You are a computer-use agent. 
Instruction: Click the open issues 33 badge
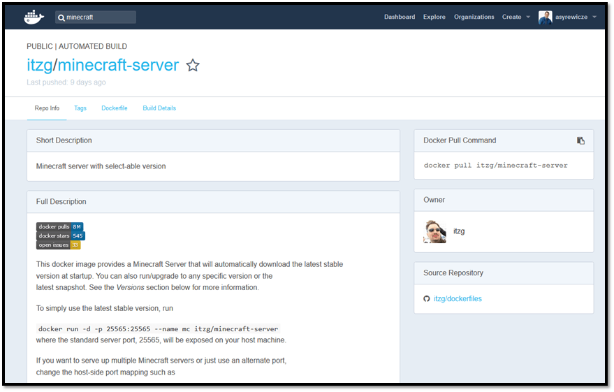59,245
